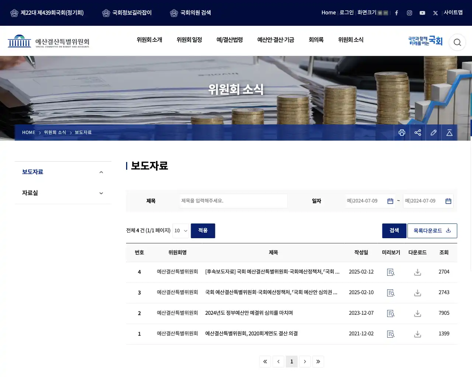
Task: Download the 2025-02-12 press release file
Action: click(x=417, y=272)
